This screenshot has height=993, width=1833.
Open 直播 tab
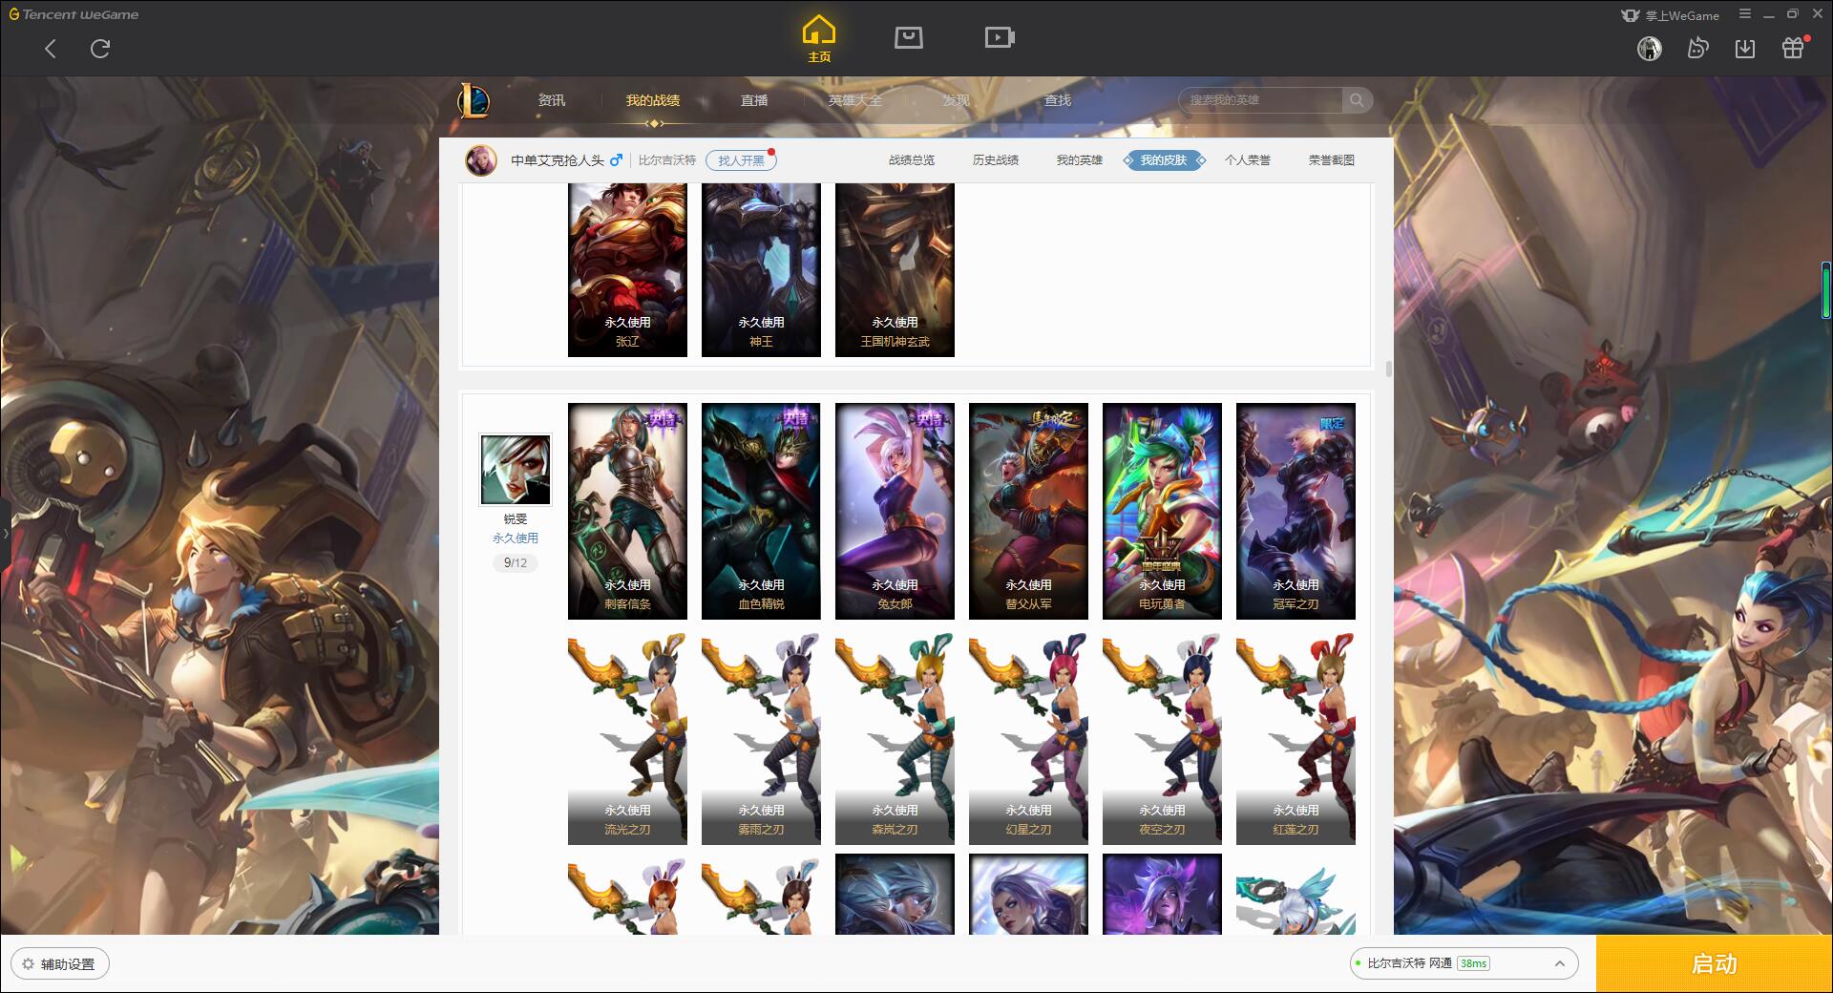coord(754,100)
